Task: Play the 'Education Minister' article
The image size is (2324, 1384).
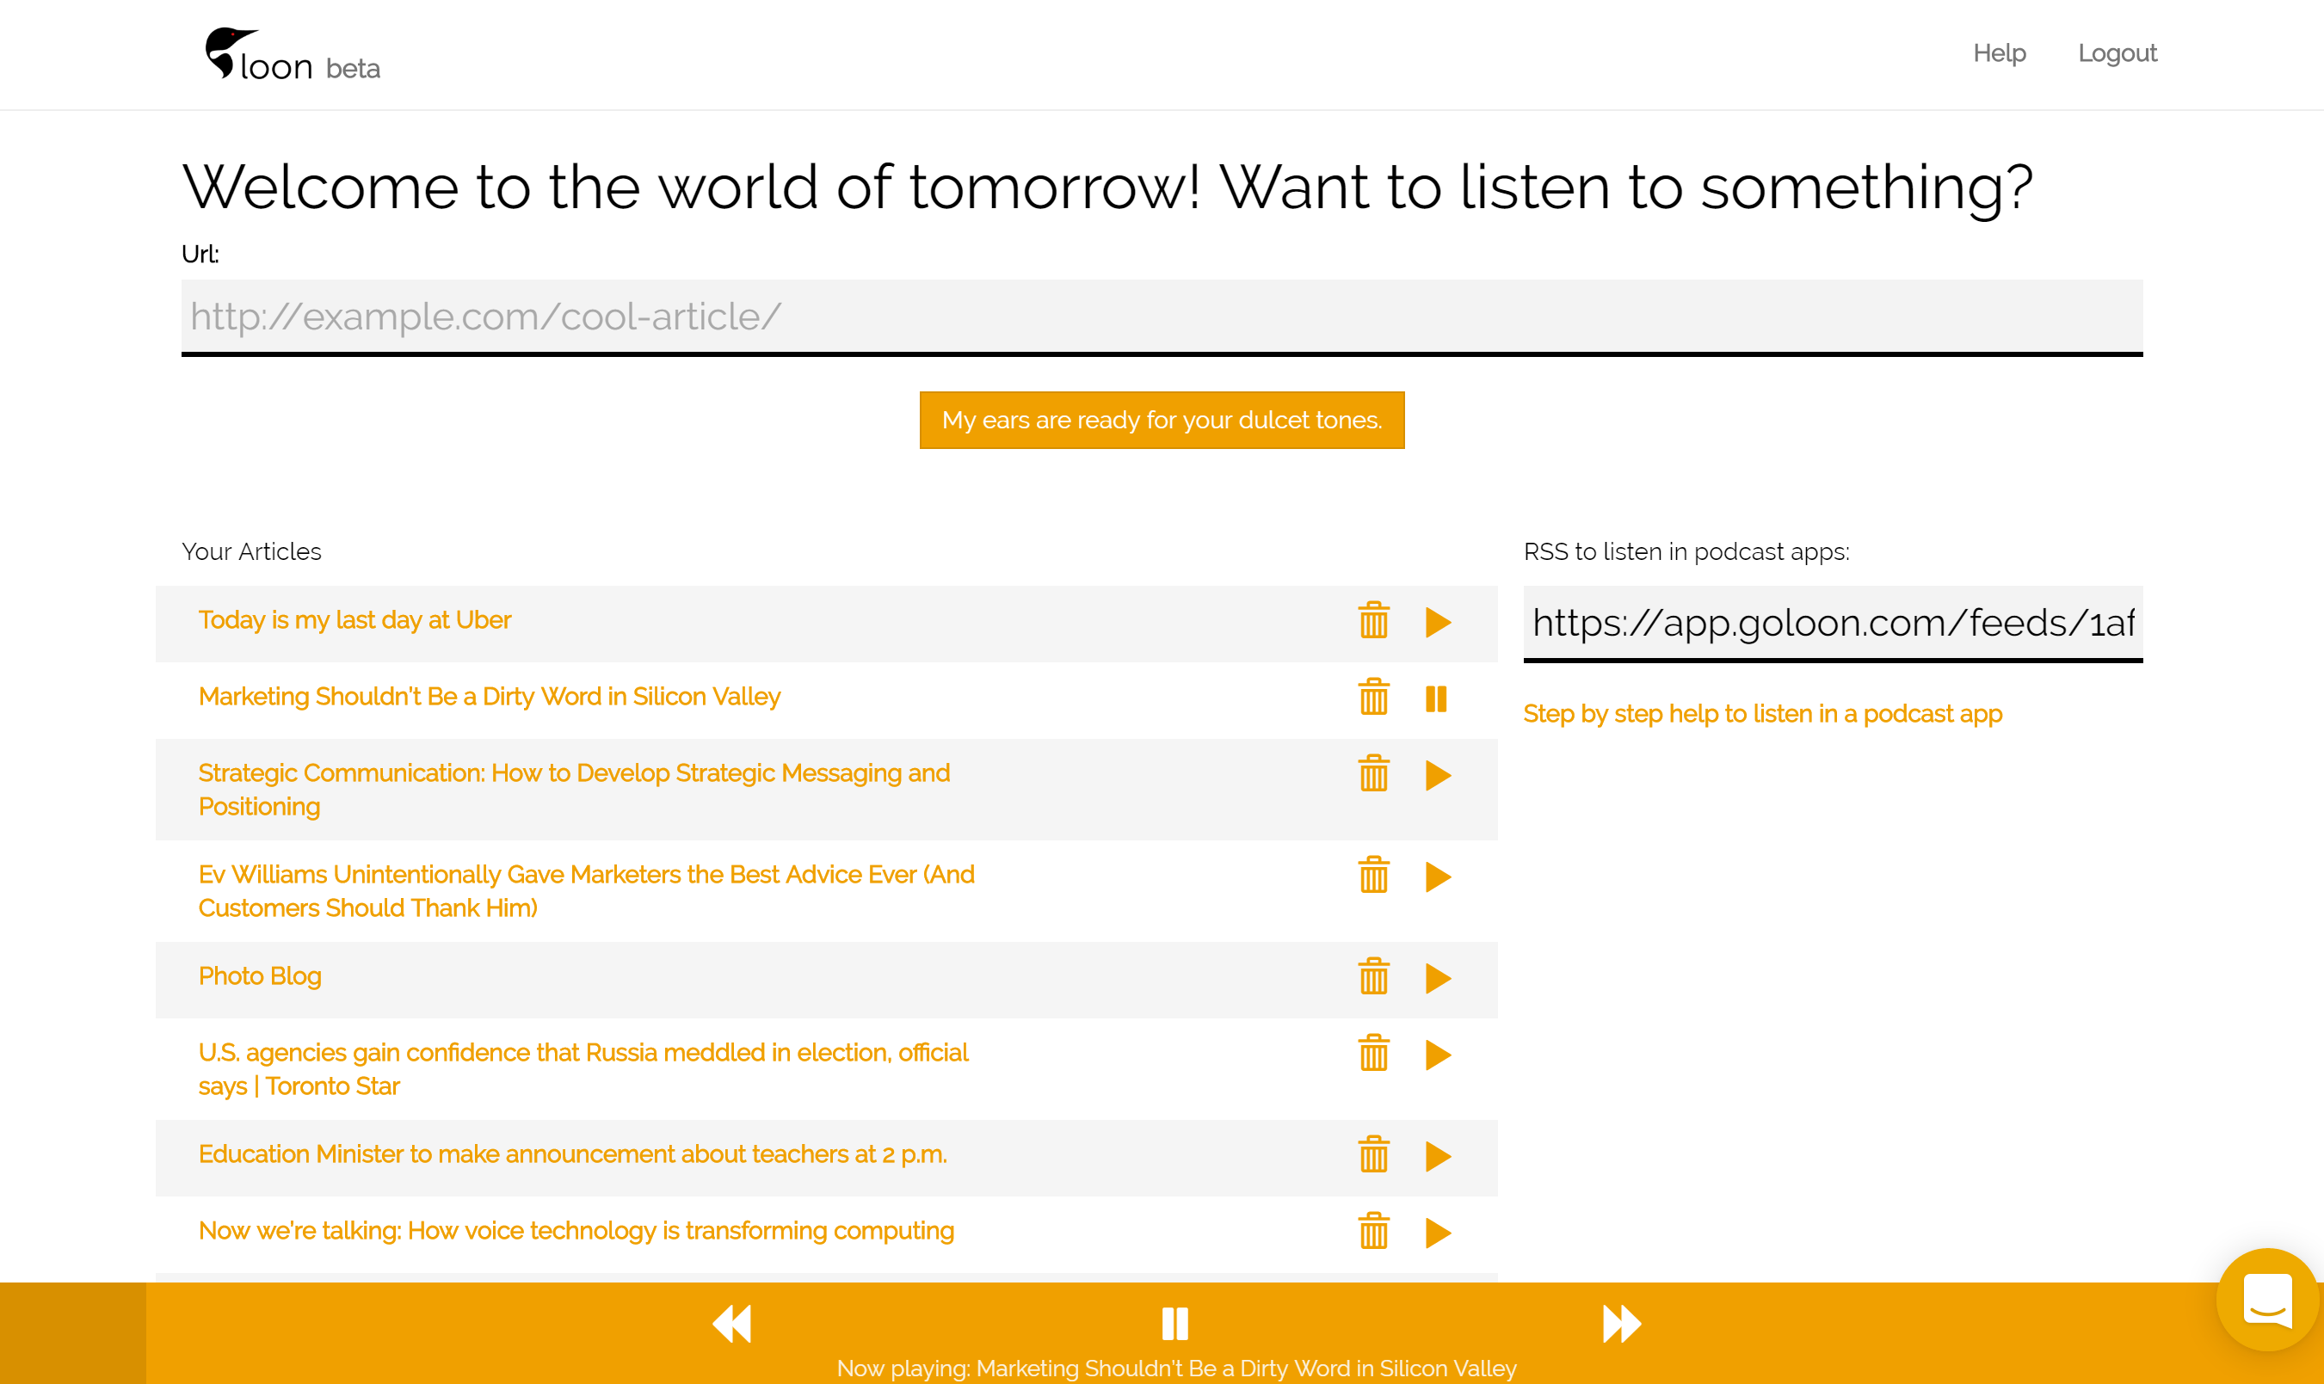Action: [1438, 1156]
